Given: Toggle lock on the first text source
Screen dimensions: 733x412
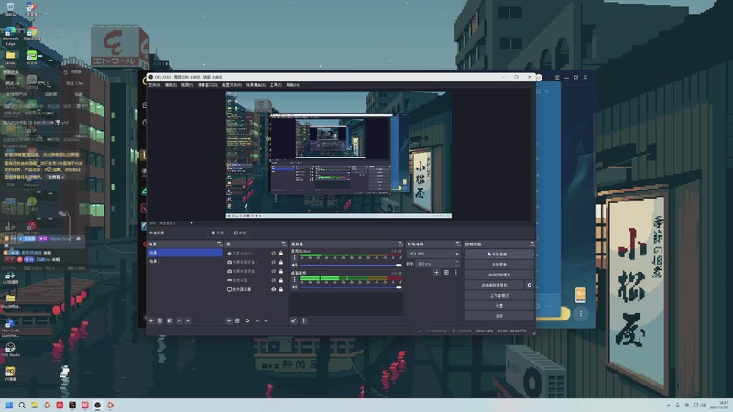Looking at the screenshot, I should tap(281, 254).
